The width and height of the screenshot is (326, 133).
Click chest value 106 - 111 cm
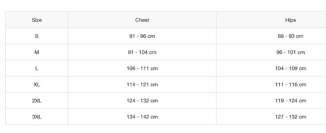(x=142, y=68)
